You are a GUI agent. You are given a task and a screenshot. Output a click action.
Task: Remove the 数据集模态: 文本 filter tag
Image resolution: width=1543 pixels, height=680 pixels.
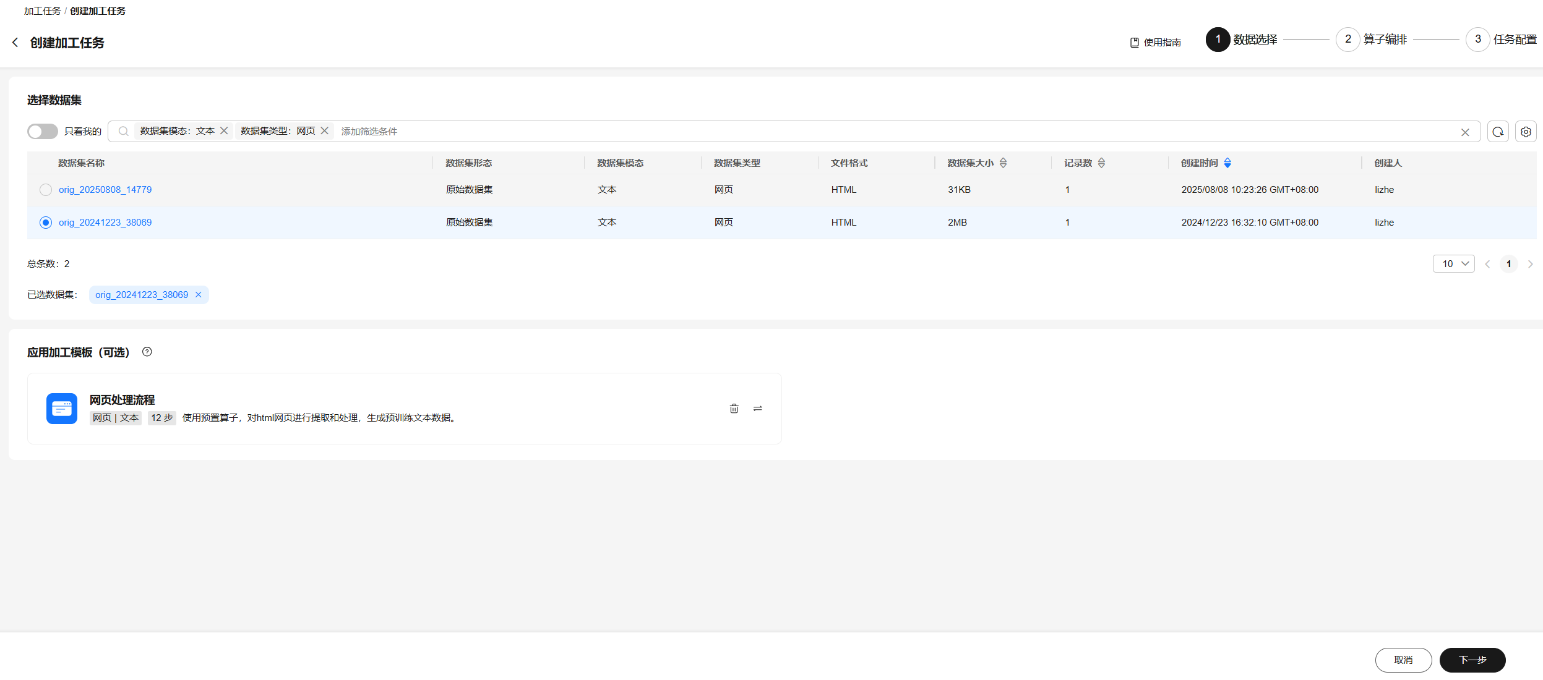224,131
